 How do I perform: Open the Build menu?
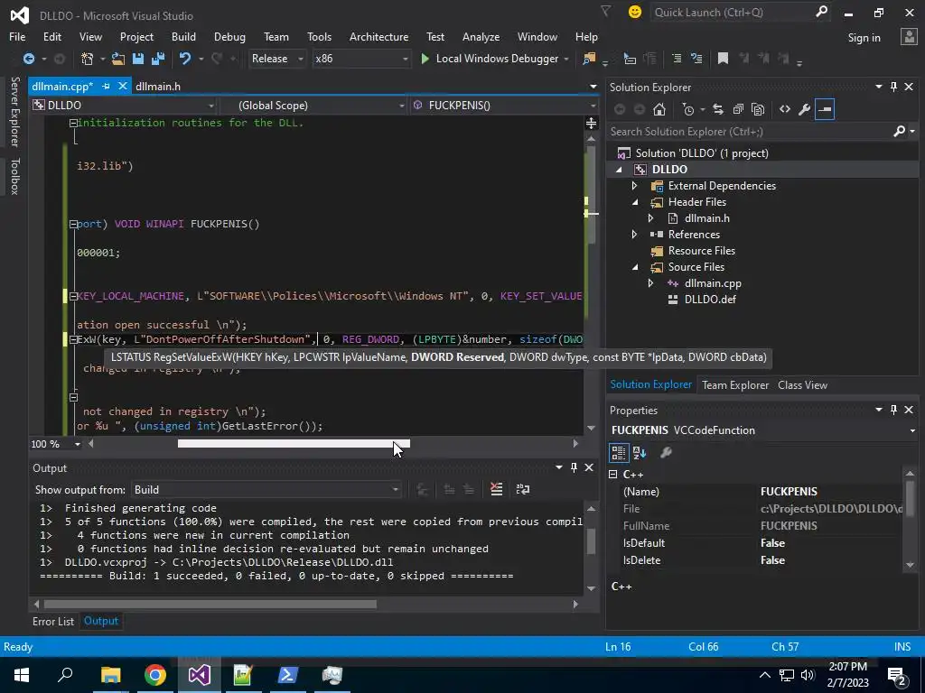pyautogui.click(x=183, y=36)
